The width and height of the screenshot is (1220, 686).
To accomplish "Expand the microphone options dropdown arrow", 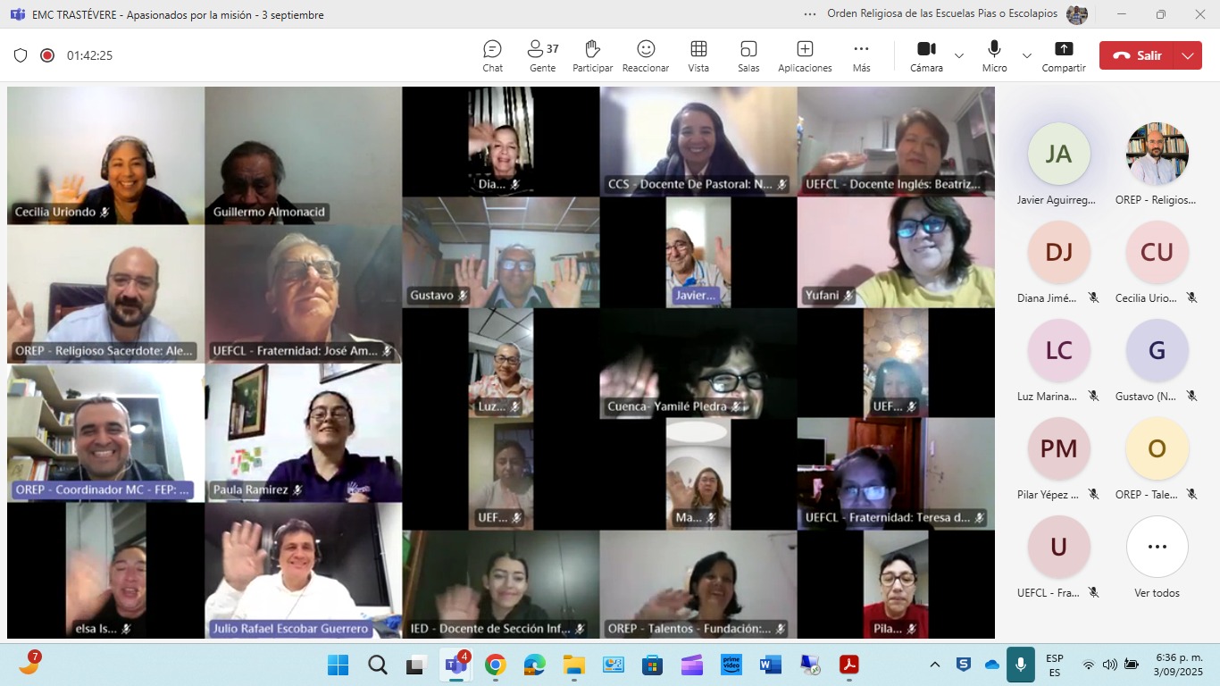I will click(1027, 55).
